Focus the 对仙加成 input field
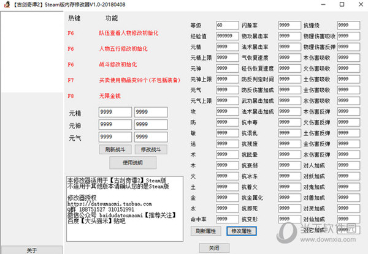 click(x=348, y=219)
